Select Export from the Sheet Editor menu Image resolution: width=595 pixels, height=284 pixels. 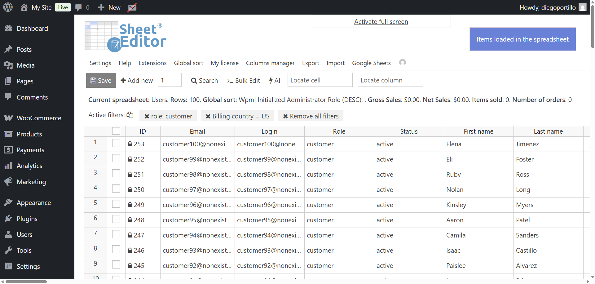310,63
